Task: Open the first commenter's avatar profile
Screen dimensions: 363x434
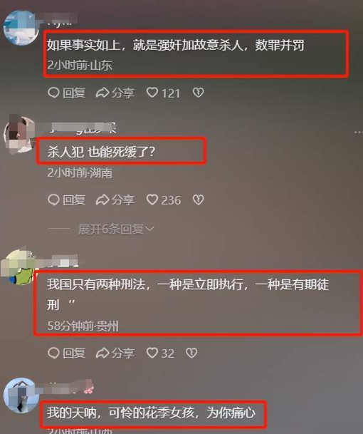Action: (x=21, y=28)
